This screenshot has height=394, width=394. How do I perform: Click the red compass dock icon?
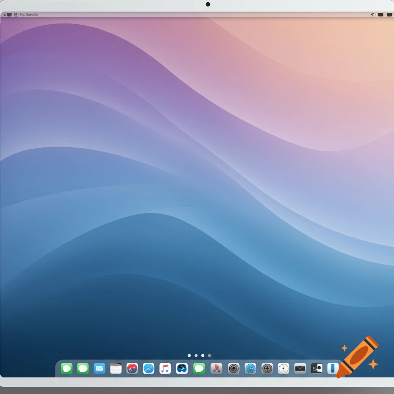[x=133, y=368]
